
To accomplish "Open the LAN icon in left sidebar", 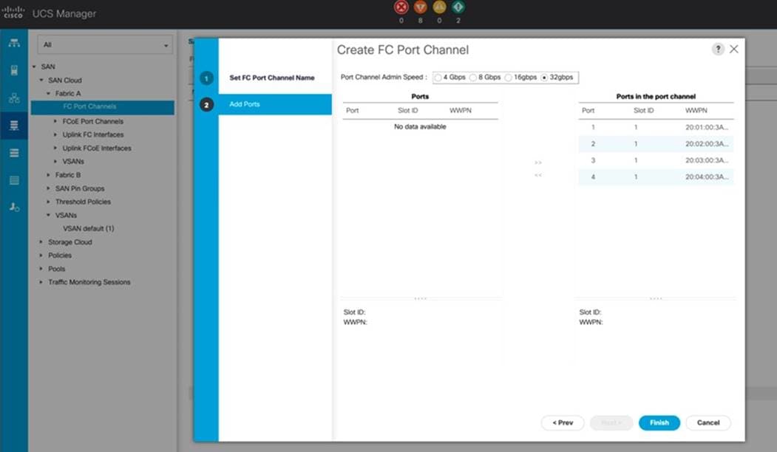I will point(14,98).
